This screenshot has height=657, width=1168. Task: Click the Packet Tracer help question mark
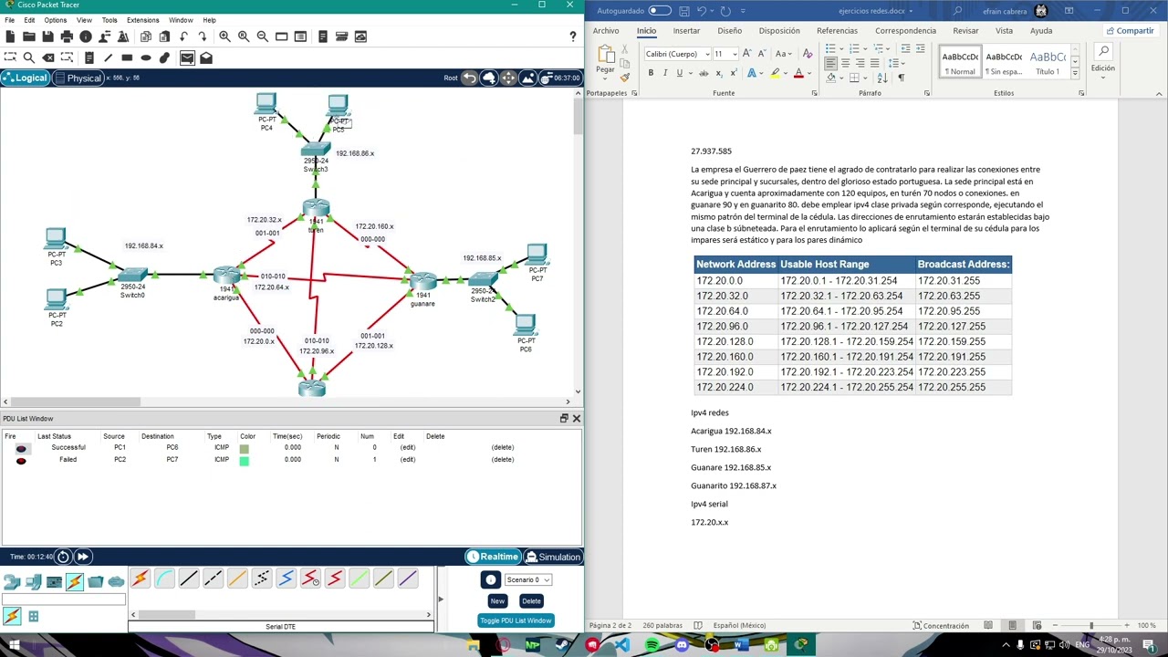coord(573,36)
